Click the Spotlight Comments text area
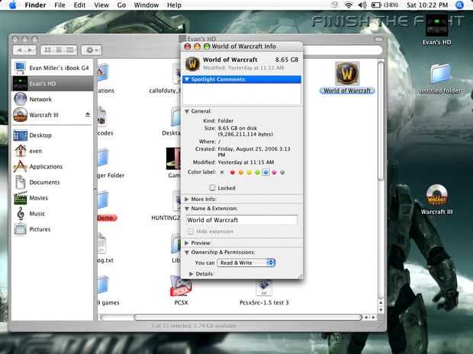Image resolution: width=473 pixels, height=354 pixels. 242,94
